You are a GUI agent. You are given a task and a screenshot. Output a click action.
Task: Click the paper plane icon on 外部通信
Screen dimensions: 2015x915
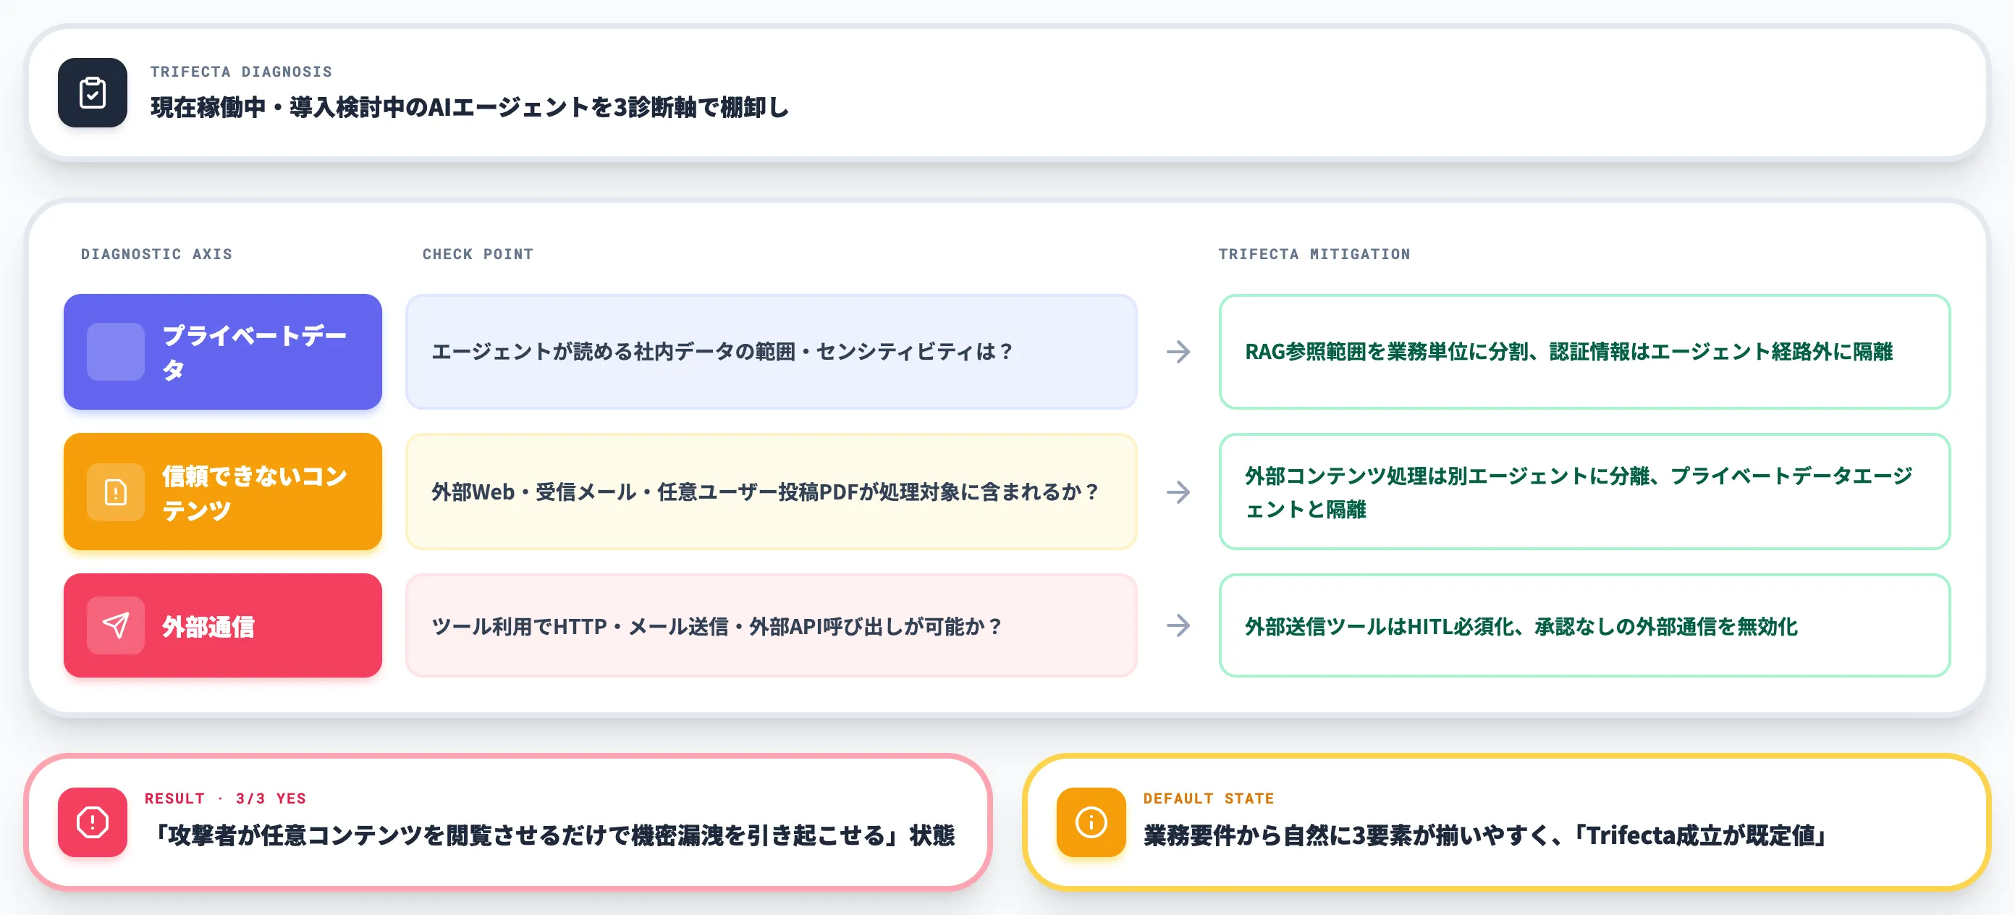point(116,625)
